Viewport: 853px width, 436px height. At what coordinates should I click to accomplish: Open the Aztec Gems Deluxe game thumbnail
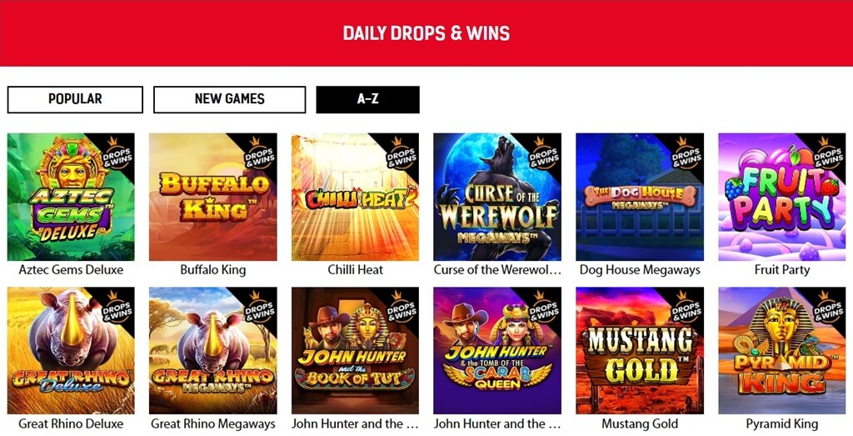coord(71,197)
